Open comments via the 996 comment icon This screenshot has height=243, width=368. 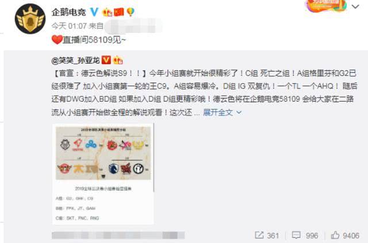[296, 236]
